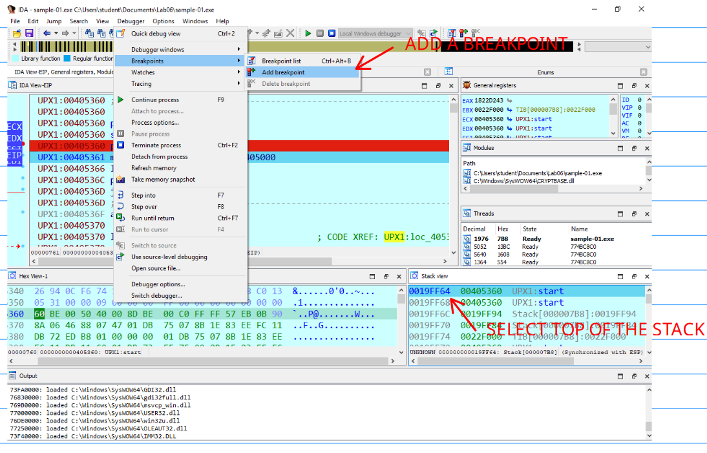Click the Delete breakpoint toolbar icon
This screenshot has height=453, width=707.
pyautogui.click(x=475, y=34)
